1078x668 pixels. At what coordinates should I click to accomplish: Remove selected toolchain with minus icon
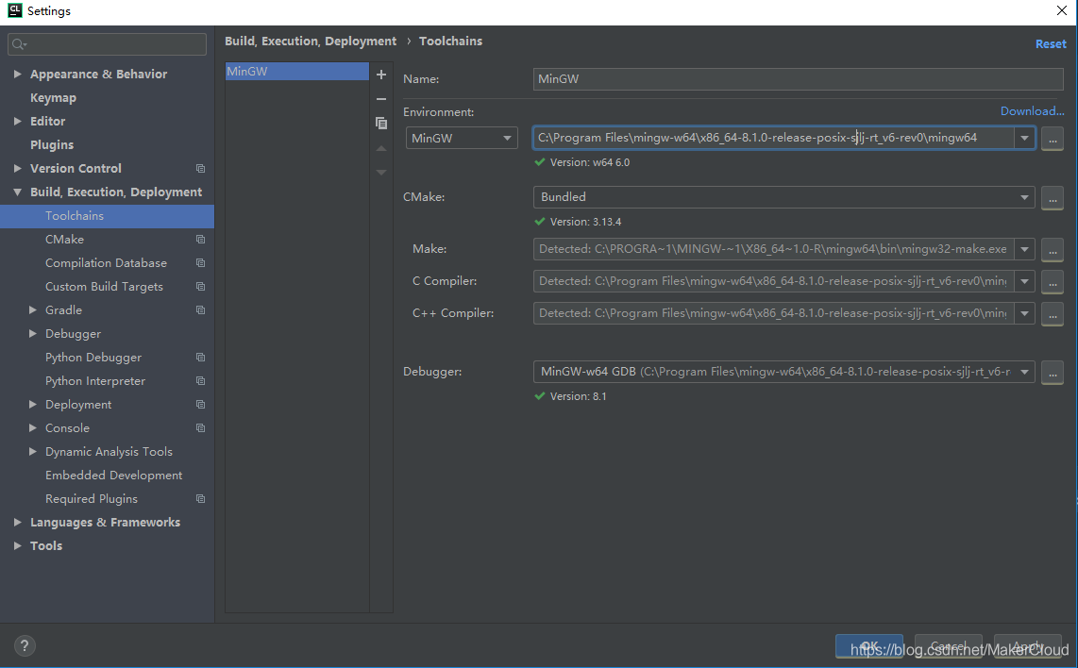pos(380,99)
